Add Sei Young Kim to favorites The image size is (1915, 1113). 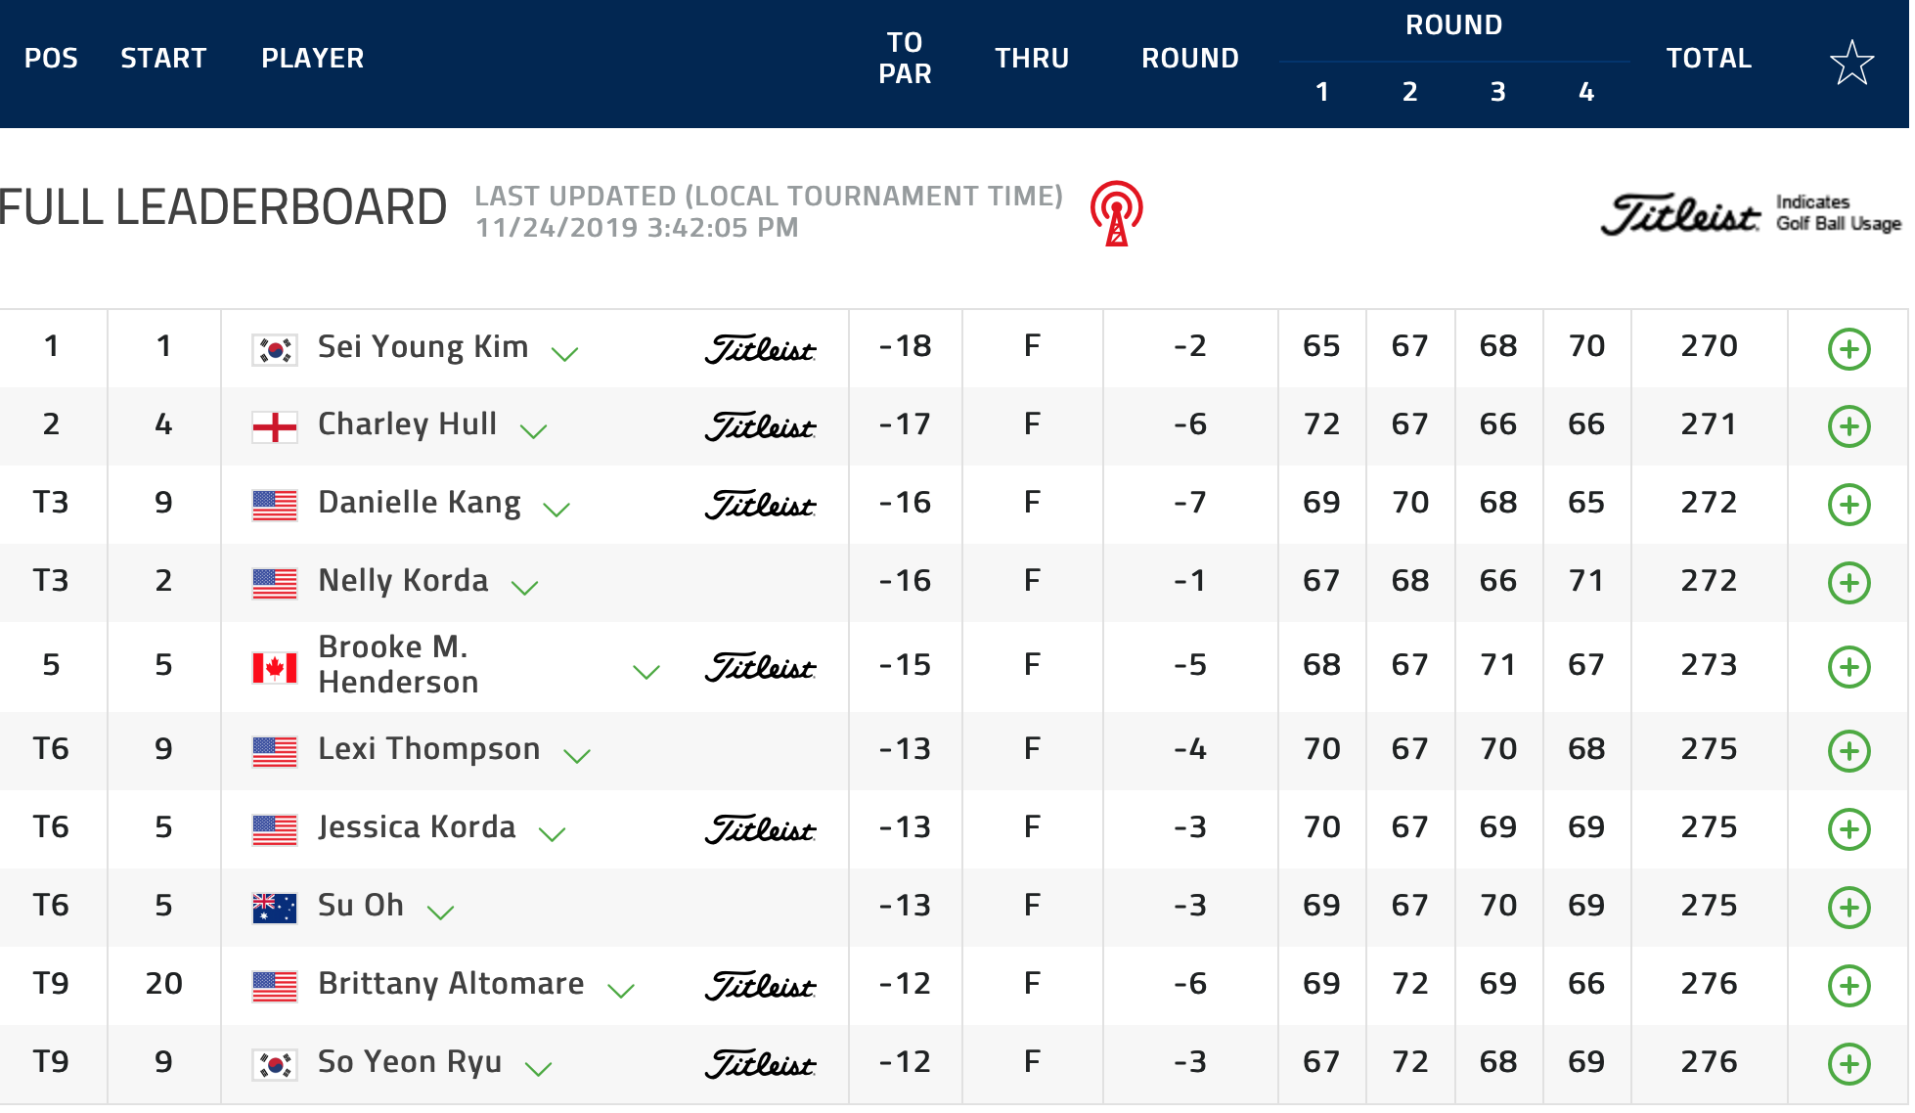1848,349
